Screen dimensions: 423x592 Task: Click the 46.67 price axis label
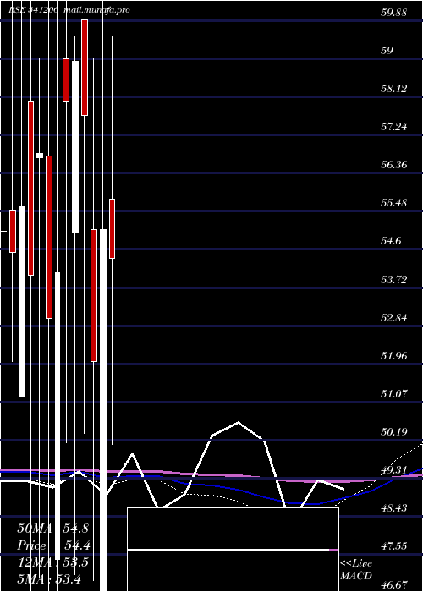(393, 585)
